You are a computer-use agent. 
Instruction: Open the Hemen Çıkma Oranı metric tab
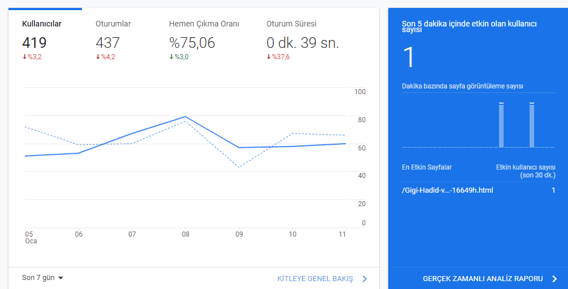pyautogui.click(x=204, y=24)
